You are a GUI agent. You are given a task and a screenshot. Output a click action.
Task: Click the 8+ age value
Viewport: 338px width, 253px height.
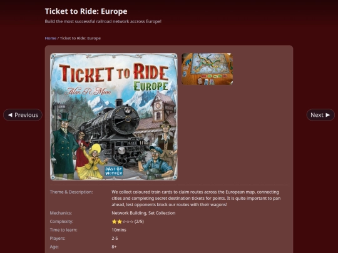coord(114,247)
